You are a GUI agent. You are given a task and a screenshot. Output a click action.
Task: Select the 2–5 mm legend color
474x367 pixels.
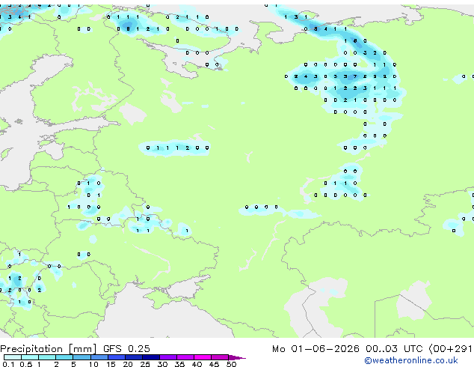click(x=64, y=357)
